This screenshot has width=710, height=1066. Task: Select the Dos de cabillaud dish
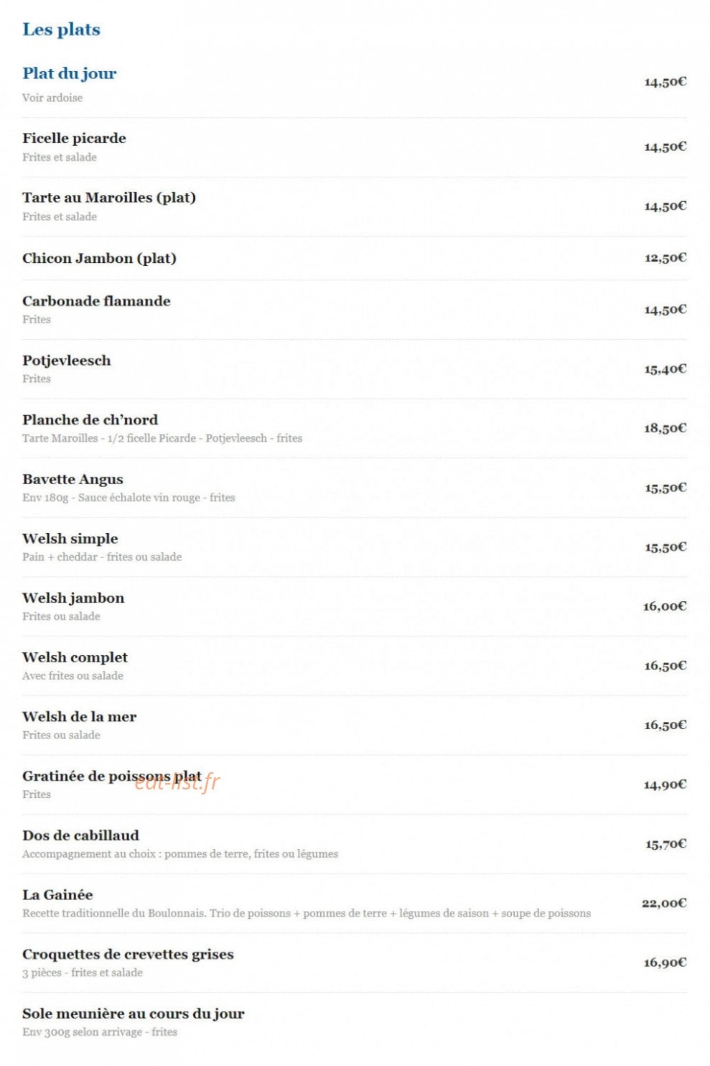point(80,835)
